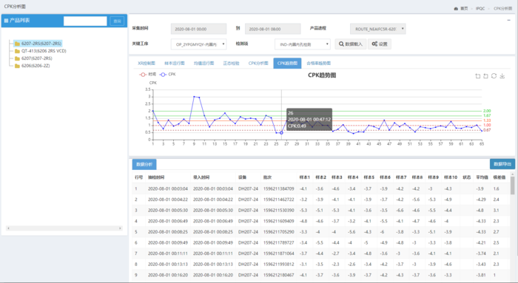Click sampling time 2020-08-01 00:13:13

[168, 265]
